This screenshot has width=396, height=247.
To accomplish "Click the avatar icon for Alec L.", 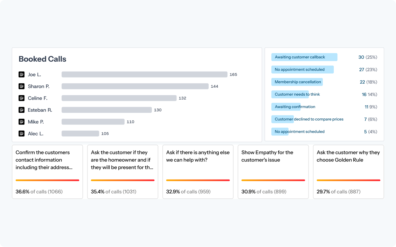I will [21, 134].
